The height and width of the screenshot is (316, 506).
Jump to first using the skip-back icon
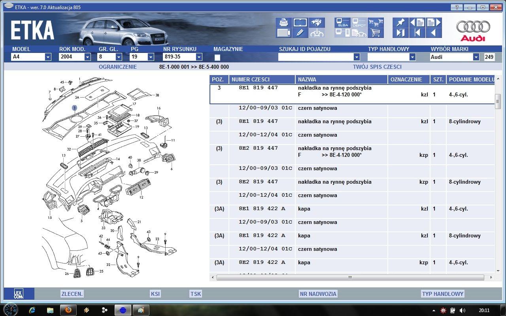coord(417,33)
